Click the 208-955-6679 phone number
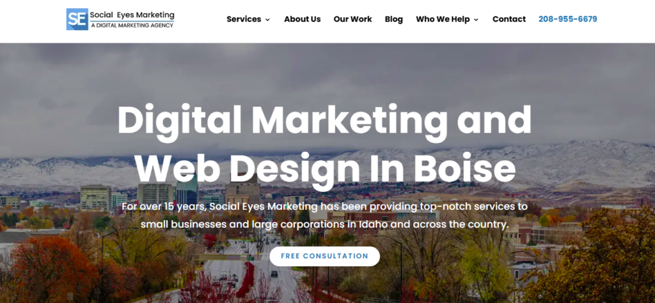The height and width of the screenshot is (303, 655). 568,19
